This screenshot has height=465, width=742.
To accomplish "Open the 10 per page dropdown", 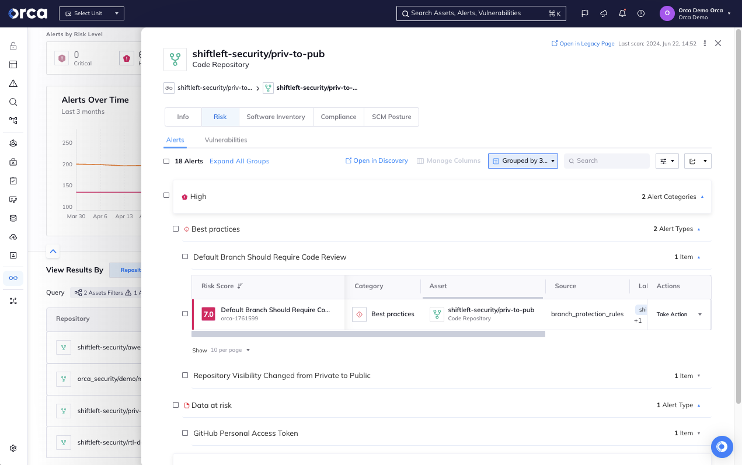I will 230,350.
